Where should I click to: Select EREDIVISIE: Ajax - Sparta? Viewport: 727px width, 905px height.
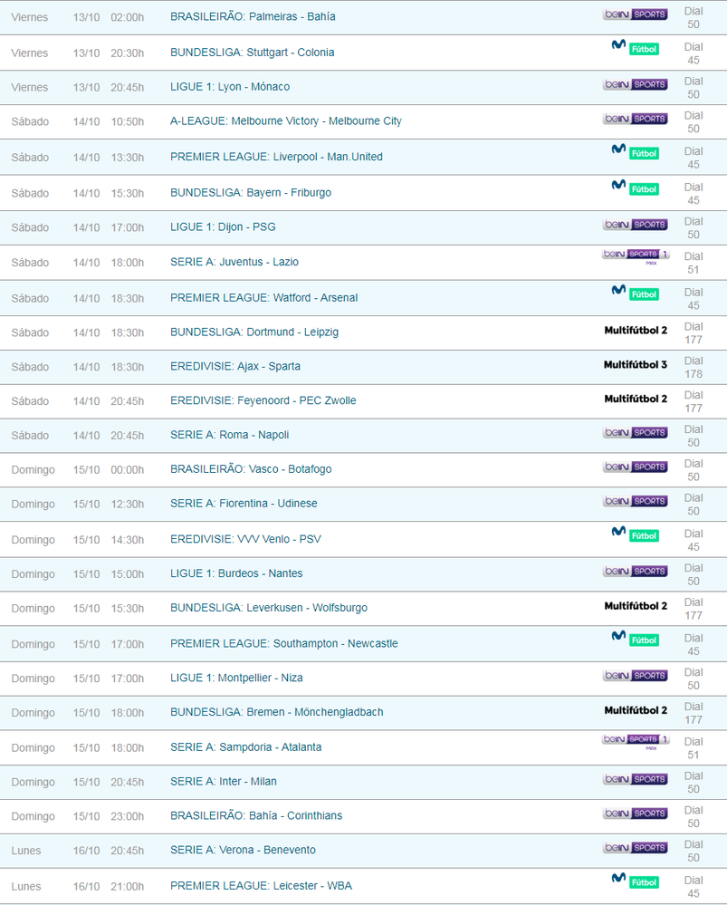tap(235, 367)
